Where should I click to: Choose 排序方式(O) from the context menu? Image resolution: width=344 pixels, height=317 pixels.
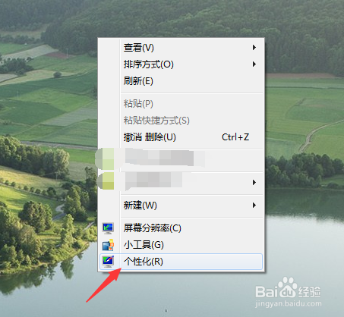coord(181,64)
